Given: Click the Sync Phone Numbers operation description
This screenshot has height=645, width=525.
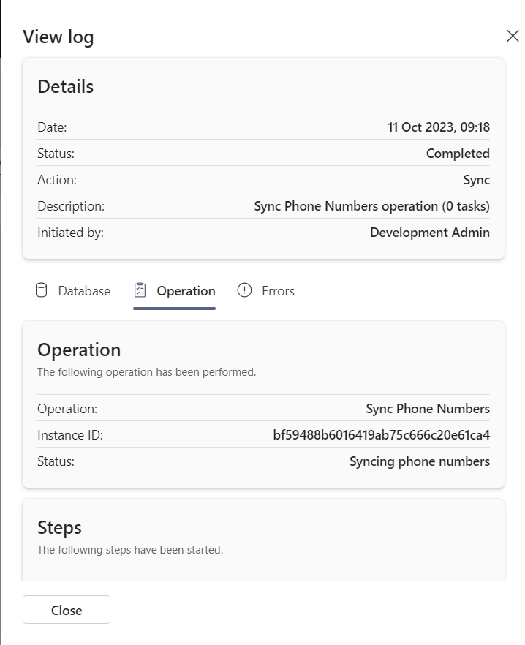Looking at the screenshot, I should tap(371, 206).
